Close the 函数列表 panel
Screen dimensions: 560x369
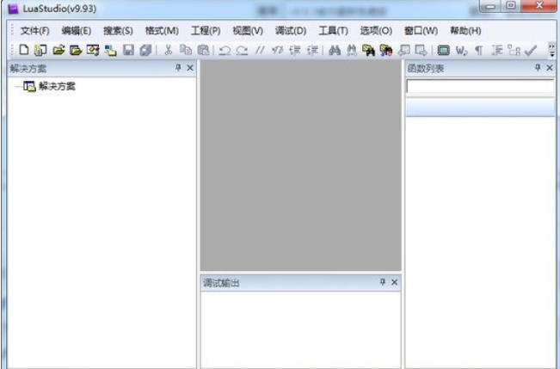[x=550, y=67]
